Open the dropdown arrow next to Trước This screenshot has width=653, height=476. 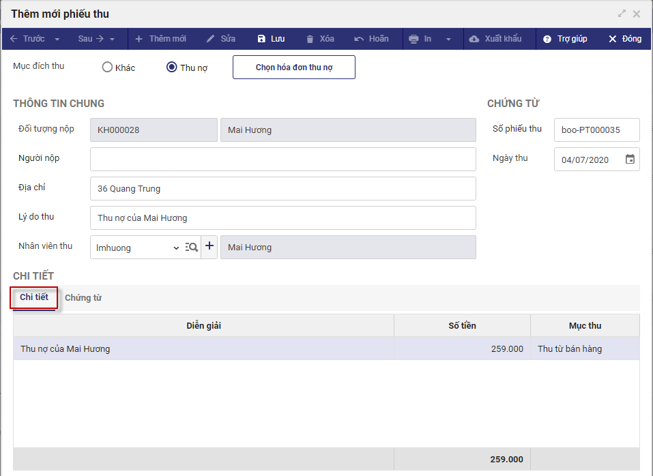[x=57, y=39]
